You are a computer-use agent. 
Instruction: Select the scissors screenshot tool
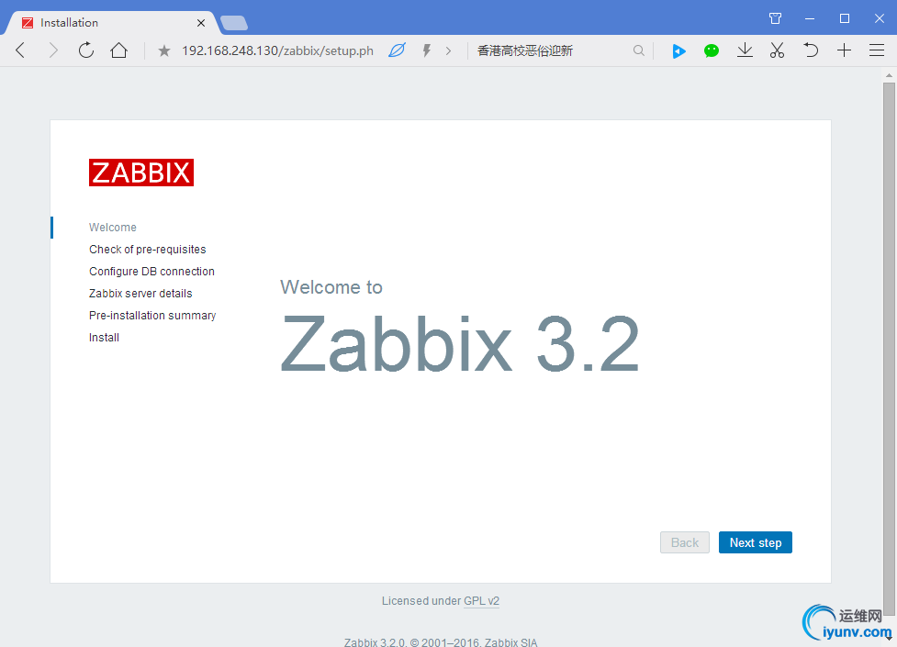777,50
